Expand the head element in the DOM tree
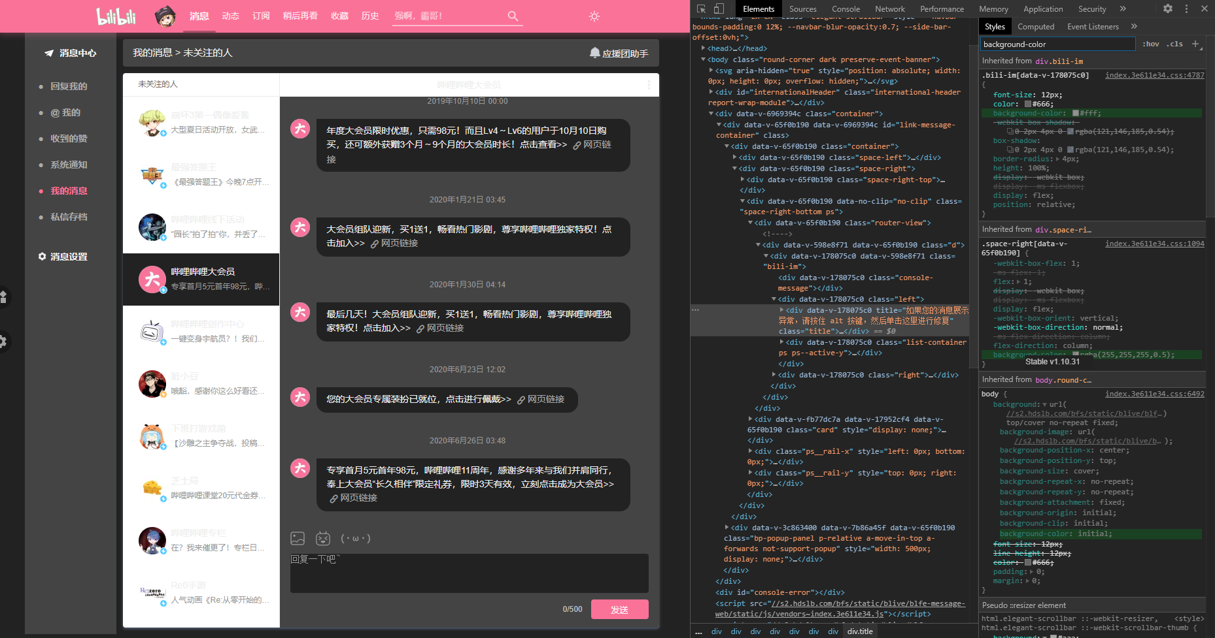Viewport: 1215px width, 638px height. click(x=703, y=48)
